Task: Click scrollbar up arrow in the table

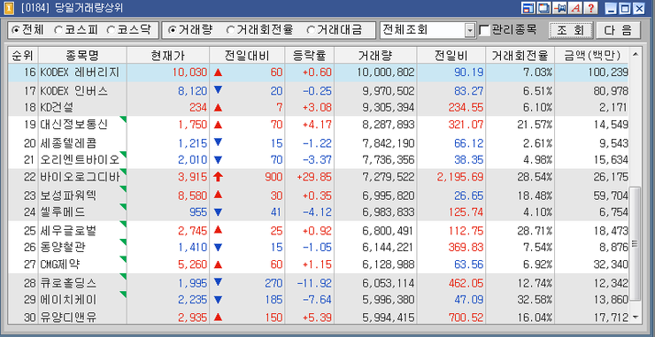Action: [635, 54]
